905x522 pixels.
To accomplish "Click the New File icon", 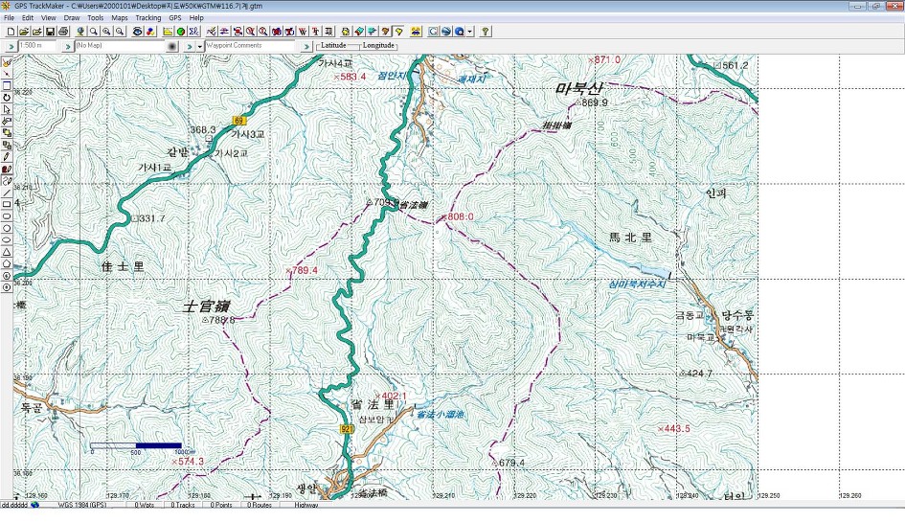I will (x=11, y=32).
